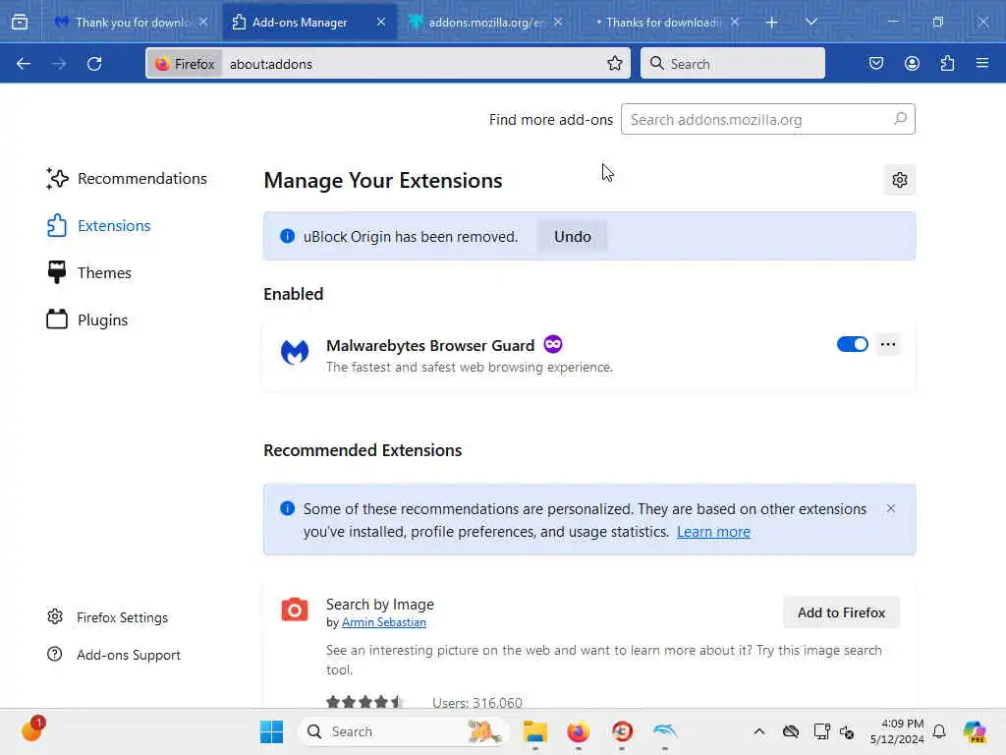Viewport: 1006px width, 755px height.
Task: Open the Windows Start menu
Action: pos(271,731)
